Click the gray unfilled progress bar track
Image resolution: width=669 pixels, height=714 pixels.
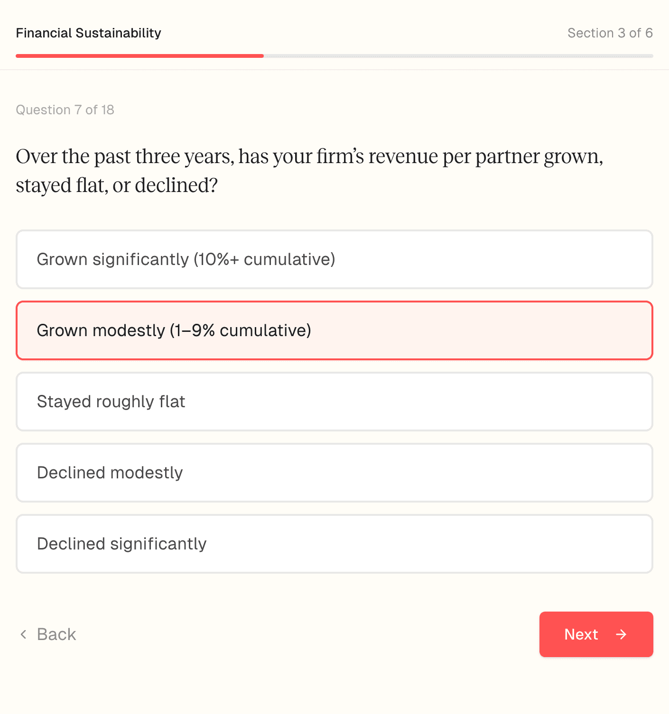pyautogui.click(x=458, y=56)
